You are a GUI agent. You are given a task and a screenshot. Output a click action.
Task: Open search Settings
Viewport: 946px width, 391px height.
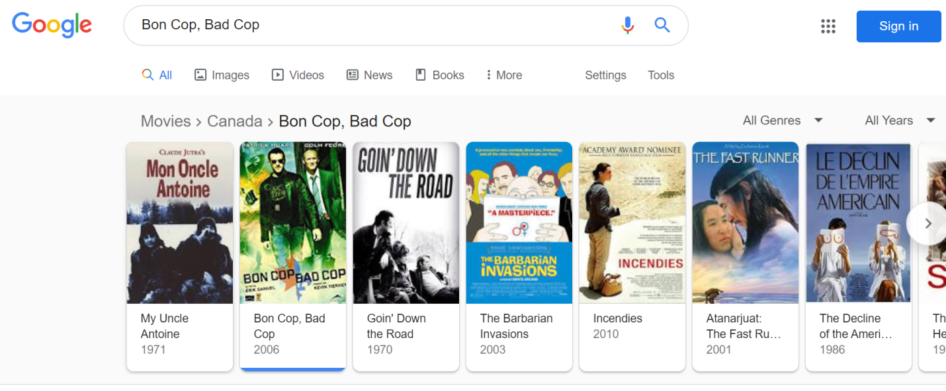[x=605, y=75]
